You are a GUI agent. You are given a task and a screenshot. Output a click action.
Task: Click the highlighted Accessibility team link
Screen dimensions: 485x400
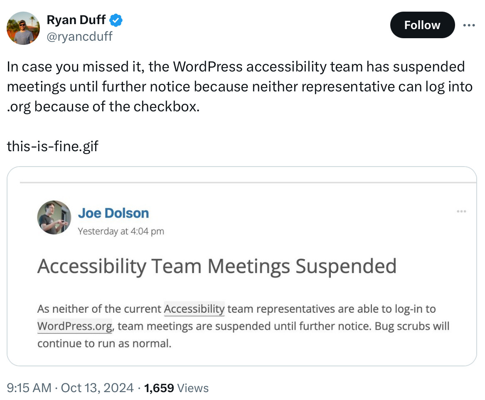click(x=194, y=309)
